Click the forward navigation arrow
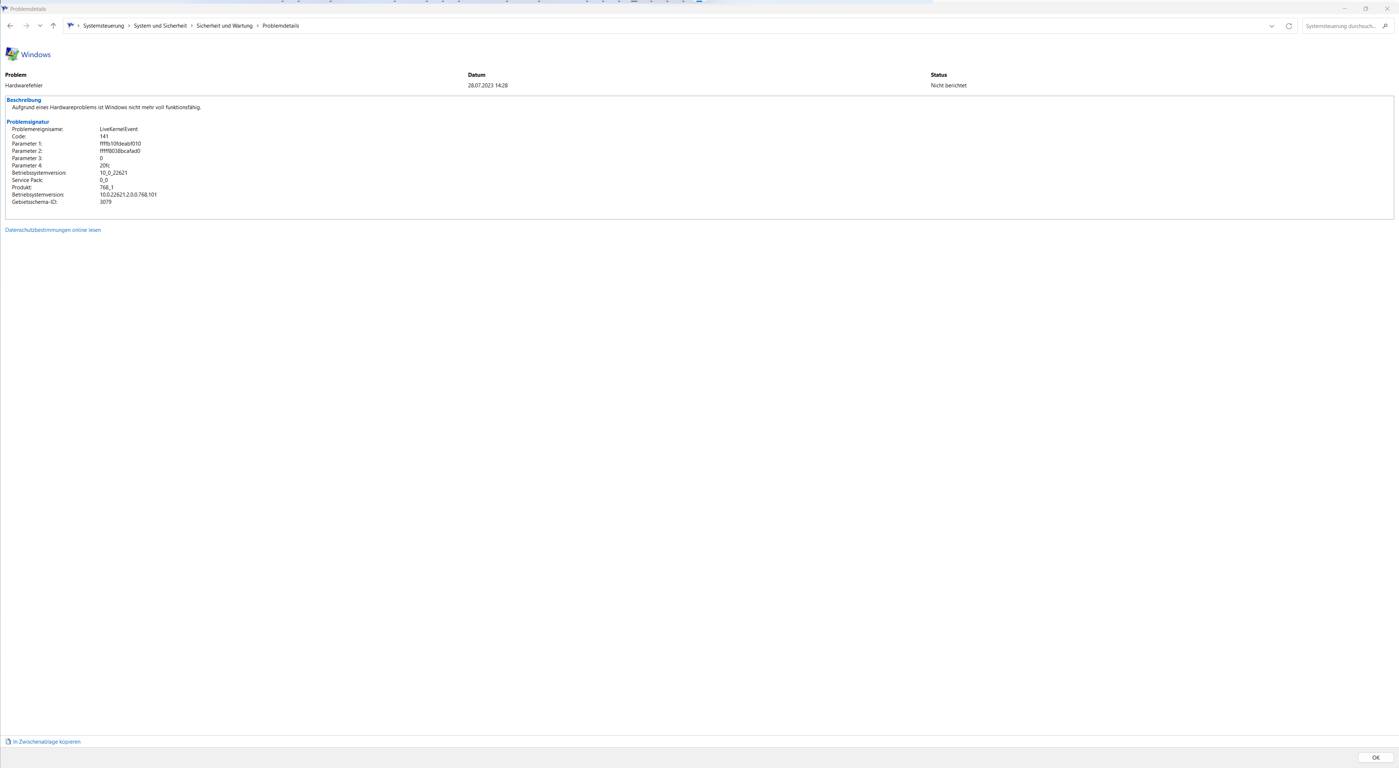The height and width of the screenshot is (768, 1399). pyautogui.click(x=26, y=26)
